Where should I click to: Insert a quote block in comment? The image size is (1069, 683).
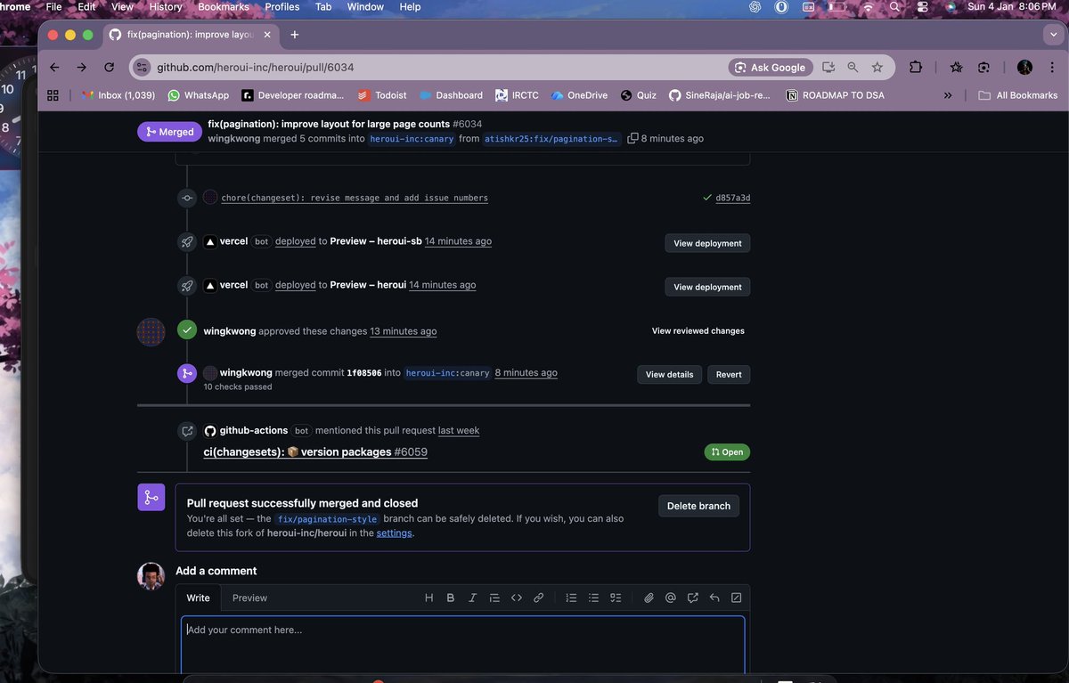[x=494, y=598]
